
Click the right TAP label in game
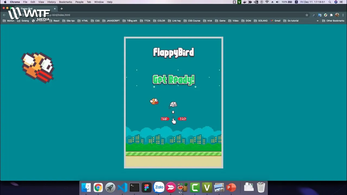pos(182,119)
